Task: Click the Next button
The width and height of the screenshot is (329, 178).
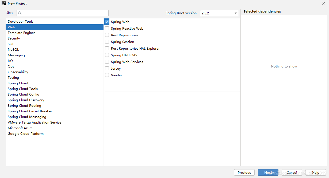Action: (x=268, y=172)
